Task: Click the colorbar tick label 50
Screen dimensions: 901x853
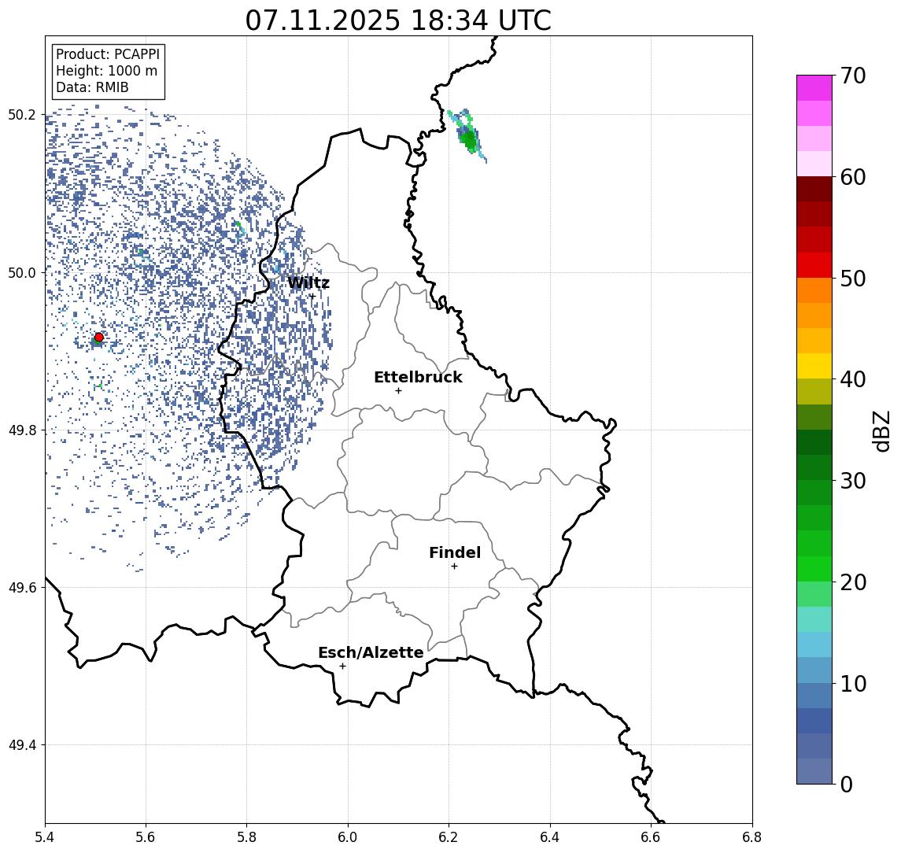Action: pos(853,279)
